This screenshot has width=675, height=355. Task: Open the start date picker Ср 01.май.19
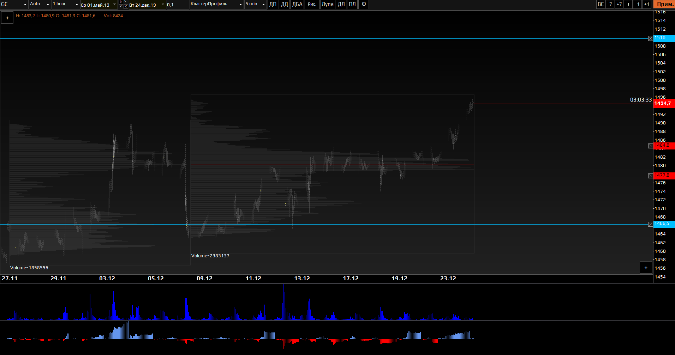pyautogui.click(x=98, y=5)
